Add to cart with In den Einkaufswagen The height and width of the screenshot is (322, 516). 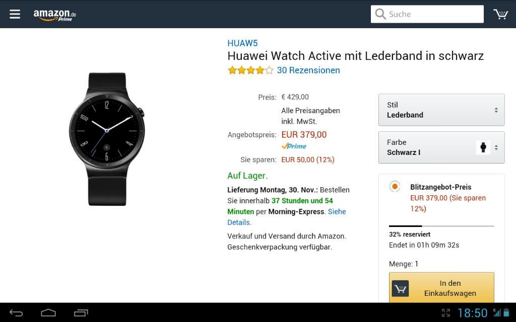click(x=441, y=288)
